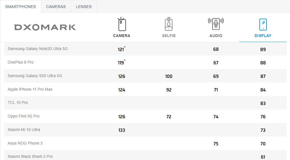The height and width of the screenshot is (160, 290).
Task: Click Asus ROG Phone 3 audio score 75
Action: point(216,144)
